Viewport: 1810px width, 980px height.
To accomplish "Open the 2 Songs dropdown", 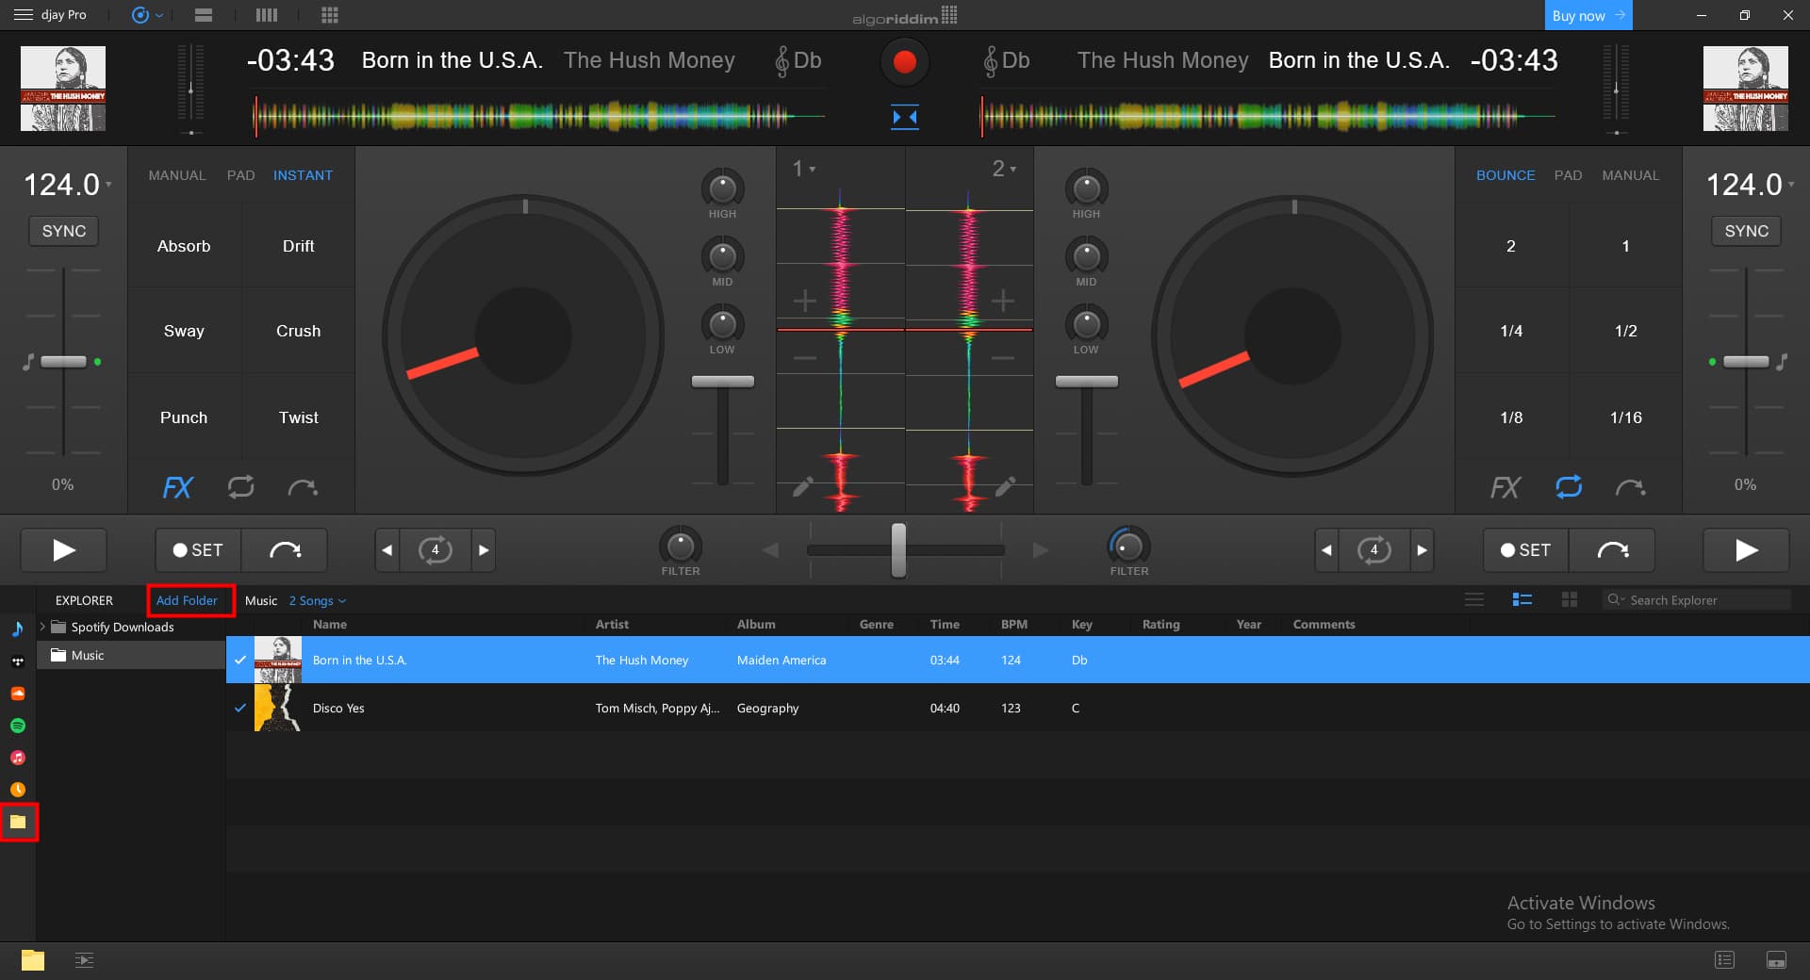I will click(318, 601).
